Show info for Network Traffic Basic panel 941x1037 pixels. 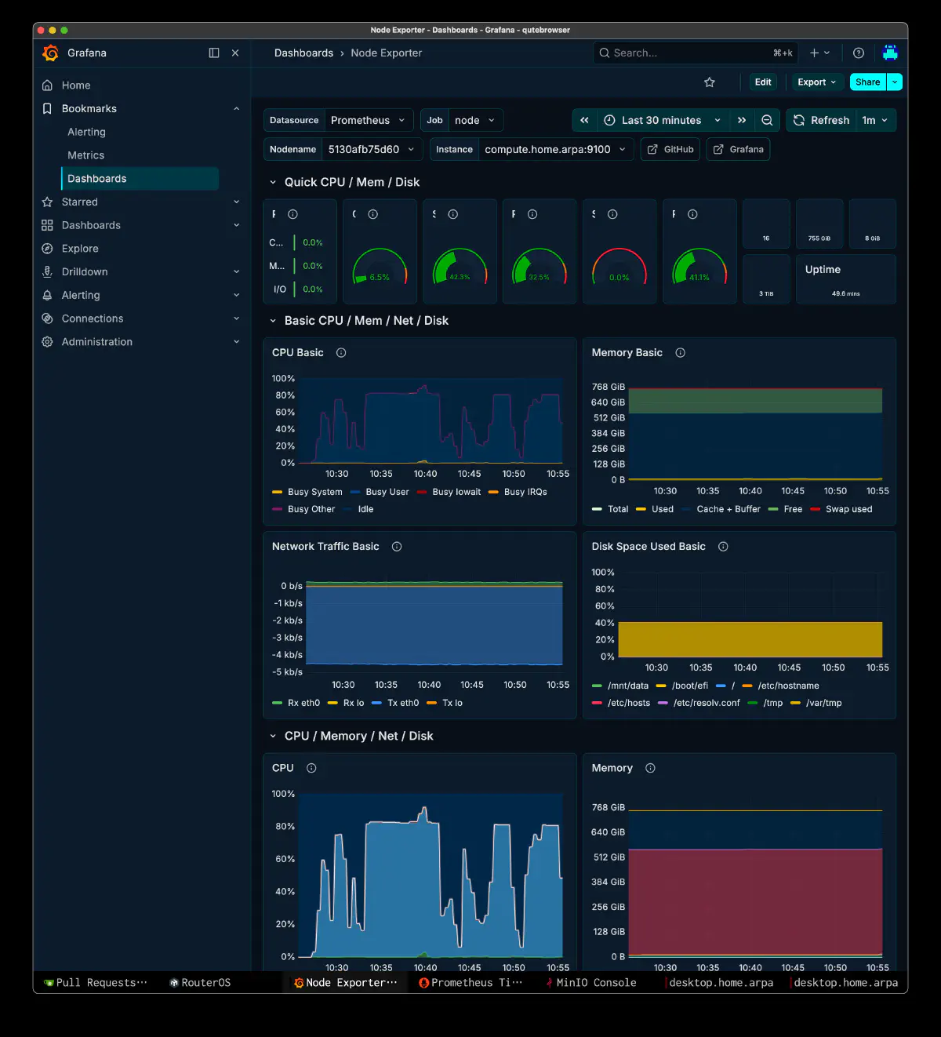pyautogui.click(x=397, y=547)
